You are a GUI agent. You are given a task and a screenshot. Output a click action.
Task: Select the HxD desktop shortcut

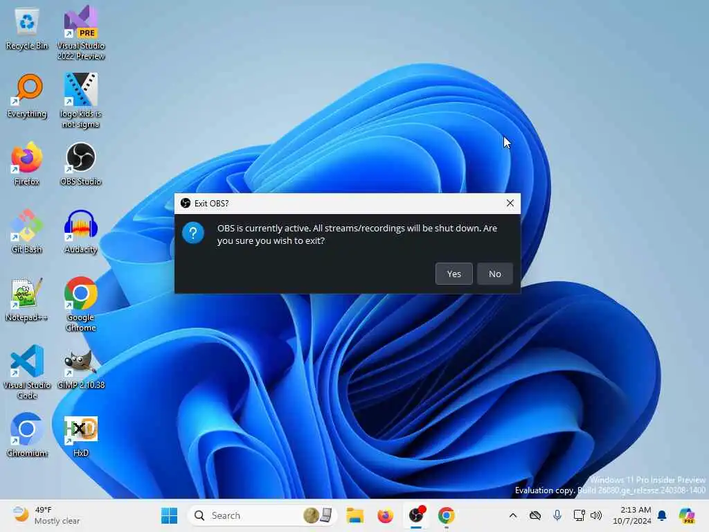[x=81, y=436]
